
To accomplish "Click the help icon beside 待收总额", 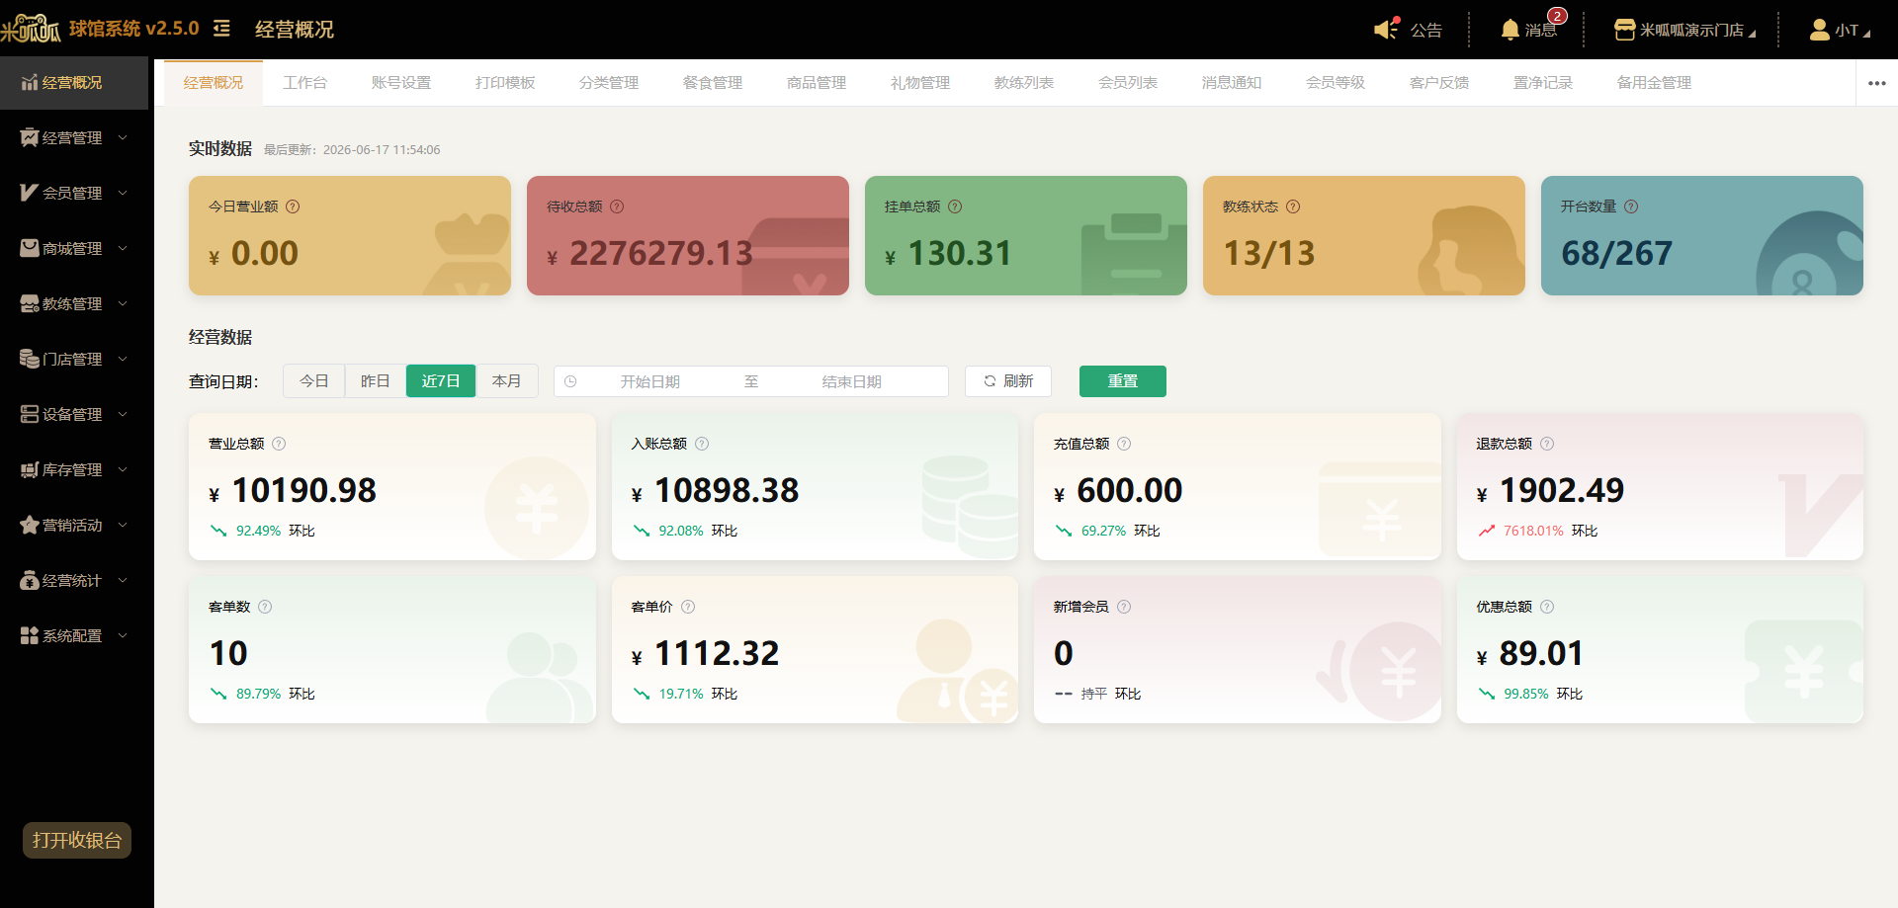I will (x=617, y=206).
